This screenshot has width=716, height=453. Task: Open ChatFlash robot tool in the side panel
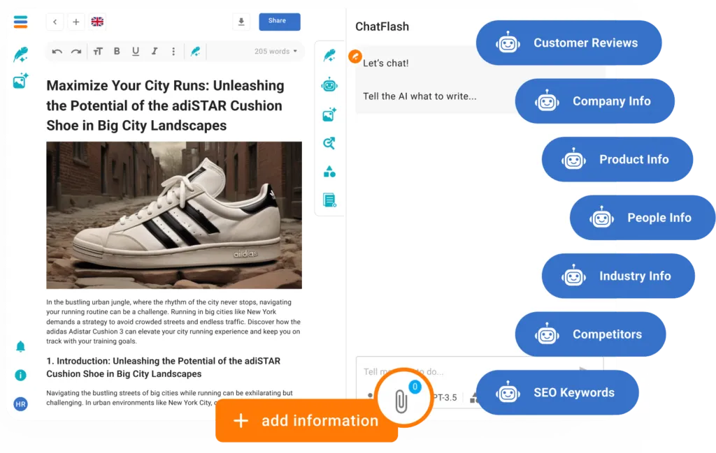click(329, 84)
